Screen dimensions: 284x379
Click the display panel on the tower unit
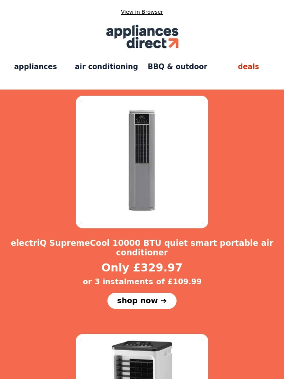pos(142,117)
